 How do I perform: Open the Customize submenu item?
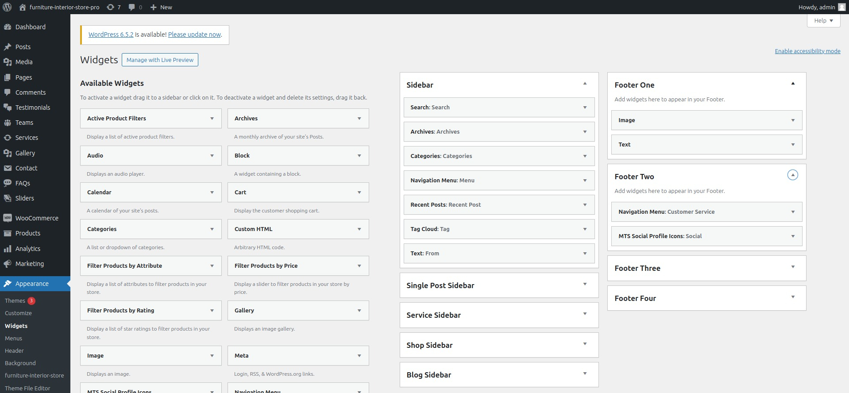(x=18, y=313)
